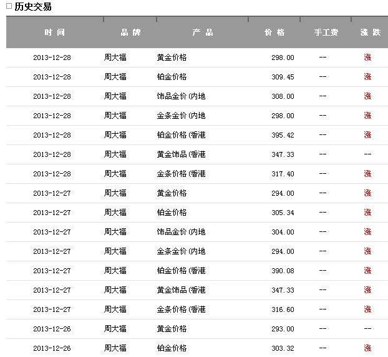Select price cell 303.32

(x=283, y=348)
